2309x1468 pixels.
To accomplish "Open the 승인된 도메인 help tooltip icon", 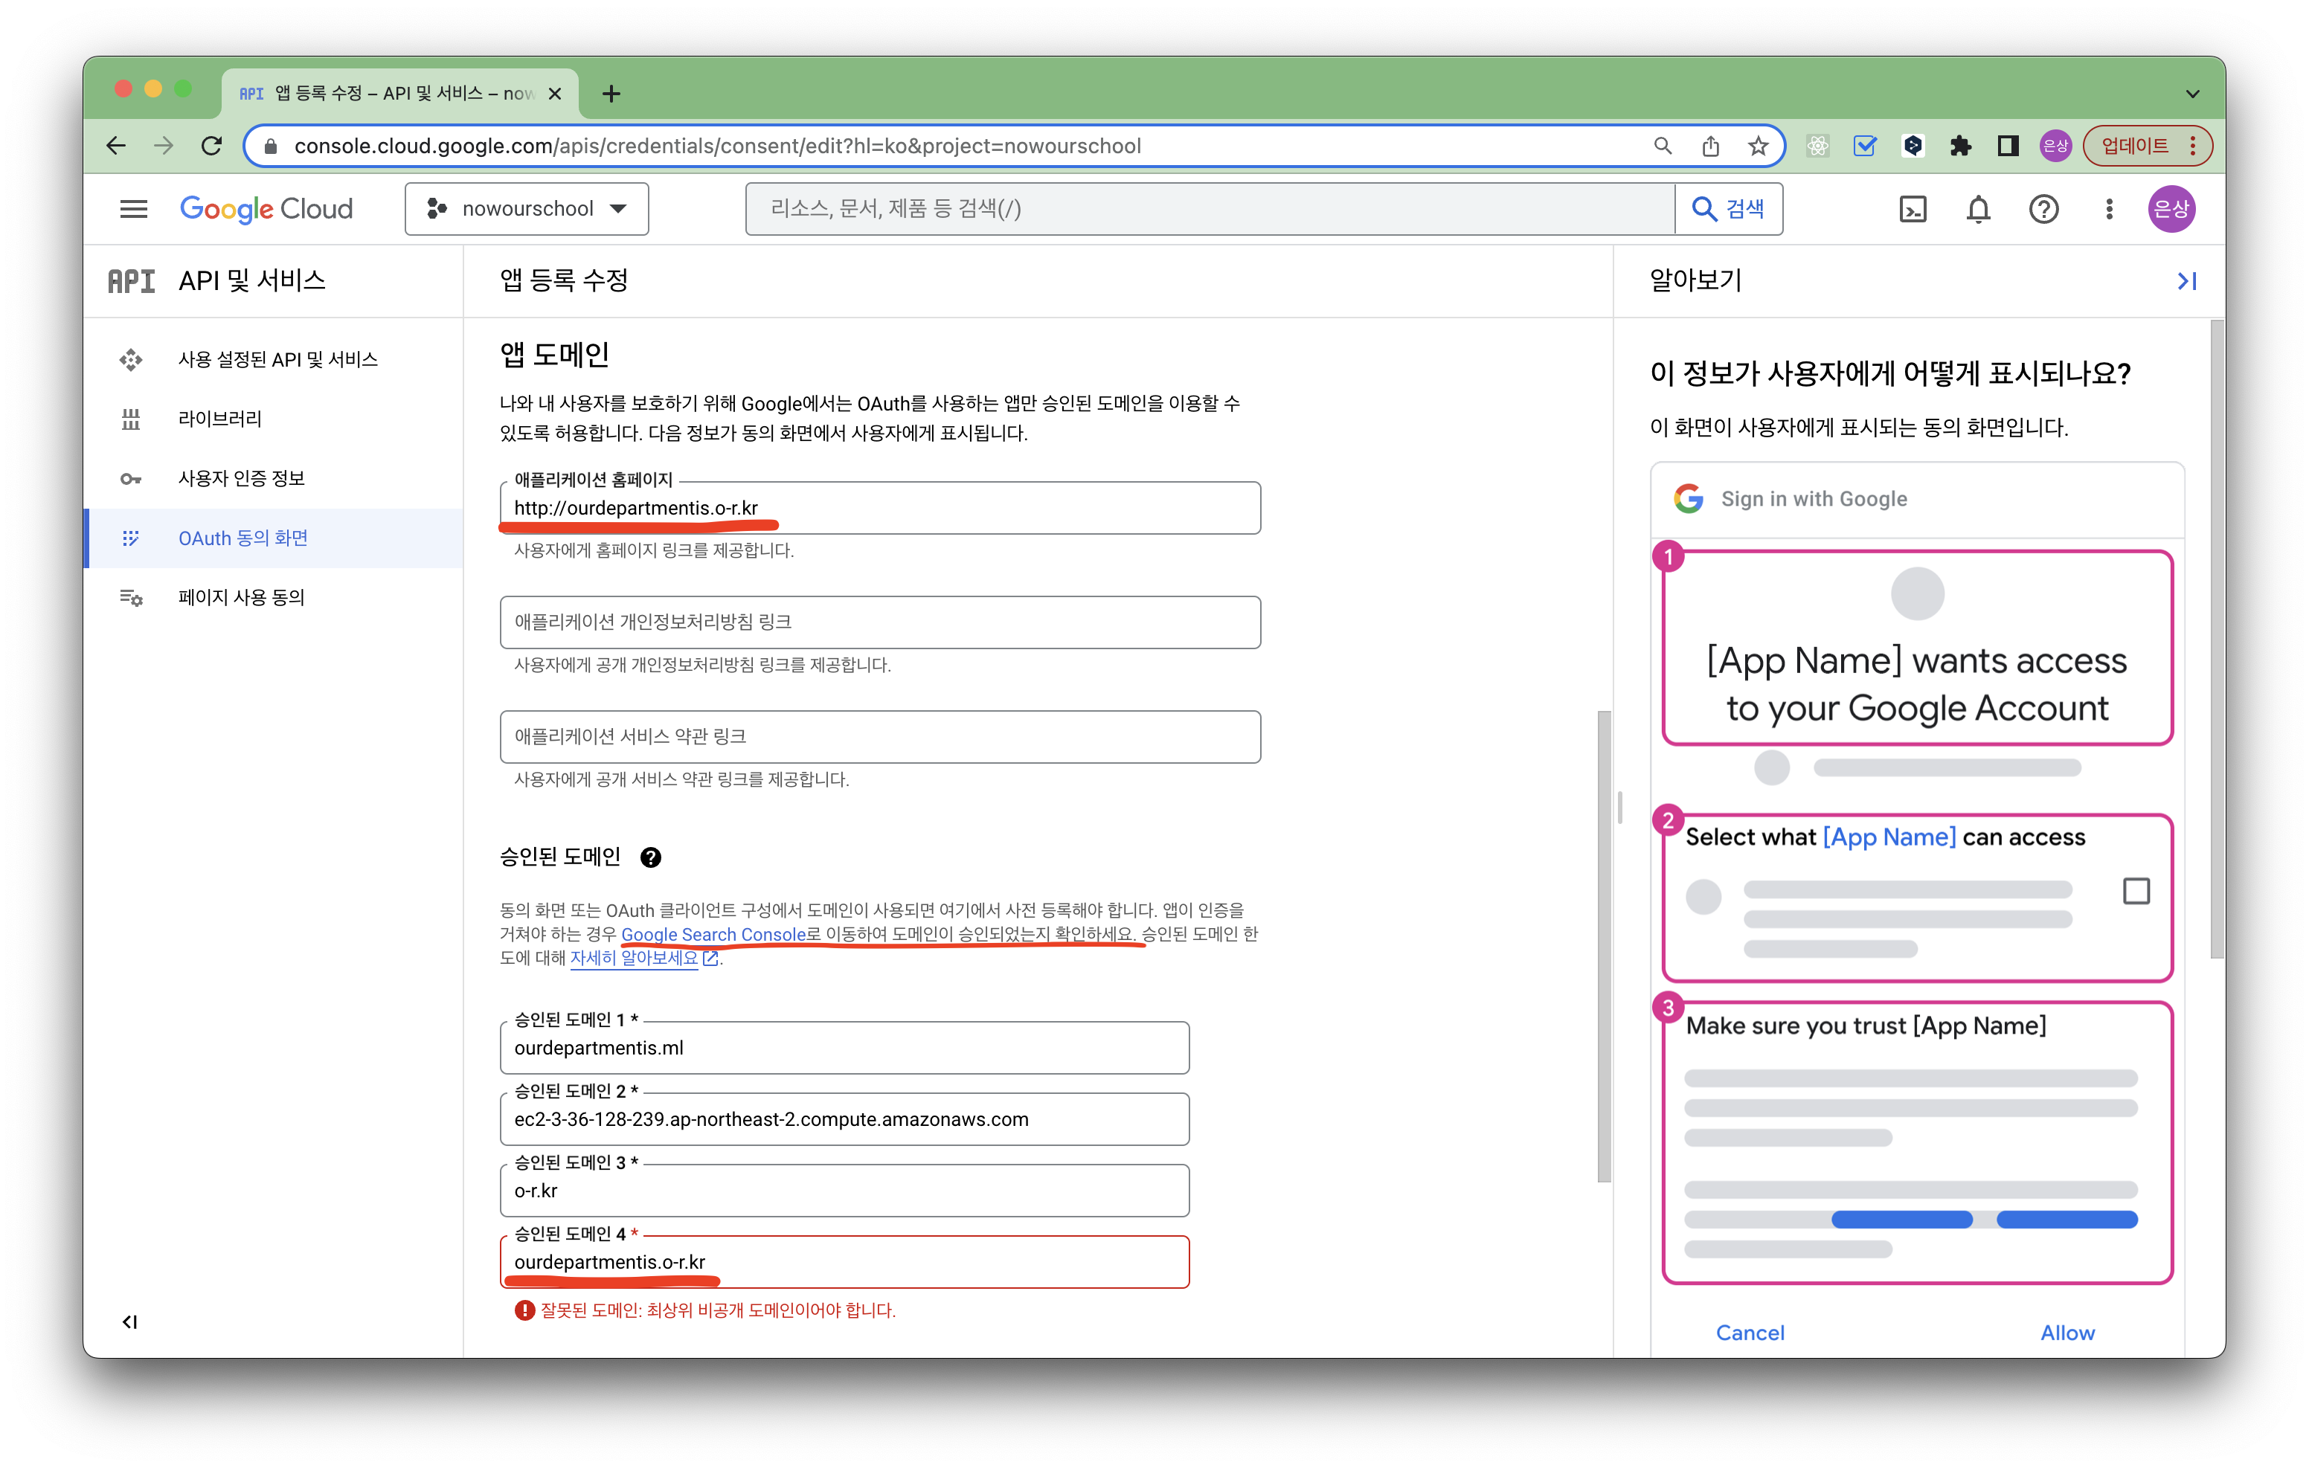I will point(650,857).
